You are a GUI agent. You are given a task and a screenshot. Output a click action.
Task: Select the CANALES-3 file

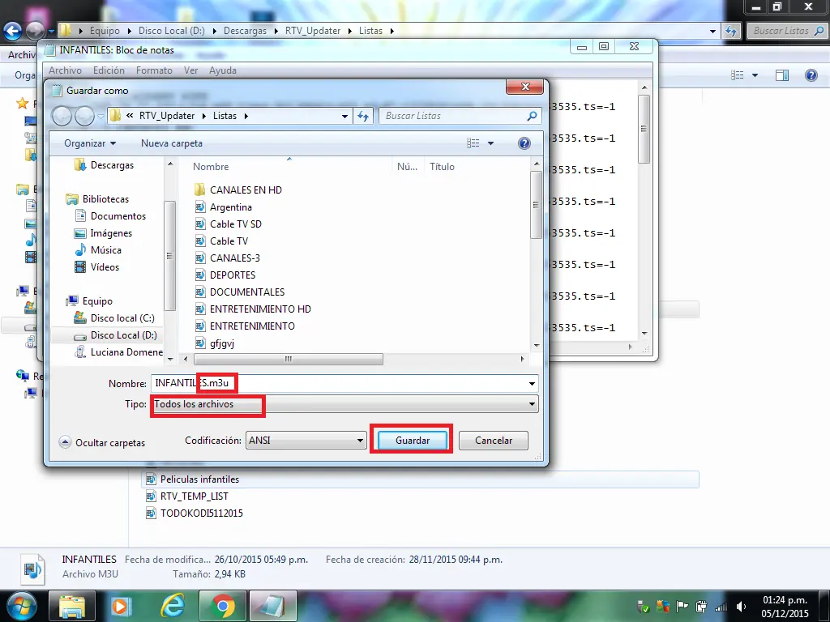click(235, 258)
